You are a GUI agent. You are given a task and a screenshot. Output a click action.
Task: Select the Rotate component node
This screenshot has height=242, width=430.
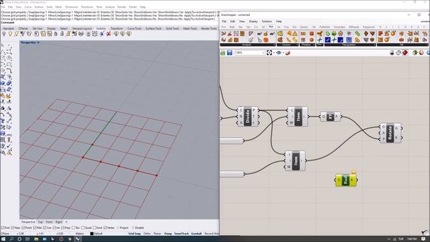[390, 133]
